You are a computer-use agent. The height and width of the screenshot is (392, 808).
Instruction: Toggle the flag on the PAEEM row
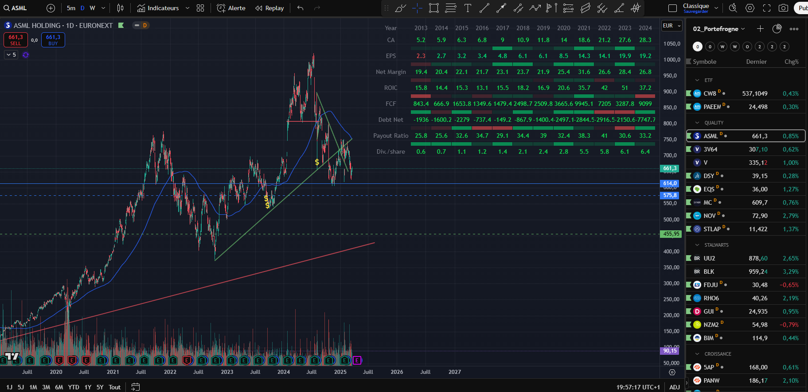(x=689, y=107)
